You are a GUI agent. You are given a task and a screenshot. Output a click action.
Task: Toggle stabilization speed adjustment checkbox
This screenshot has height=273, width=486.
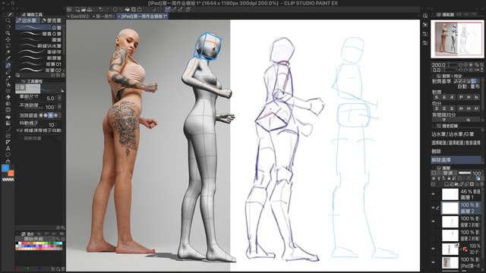pyautogui.click(x=21, y=130)
